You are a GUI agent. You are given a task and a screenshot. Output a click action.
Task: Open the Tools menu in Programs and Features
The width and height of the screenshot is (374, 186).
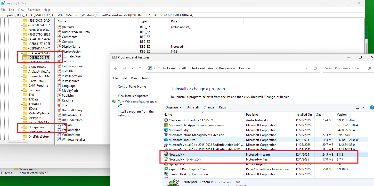pyautogui.click(x=145, y=78)
